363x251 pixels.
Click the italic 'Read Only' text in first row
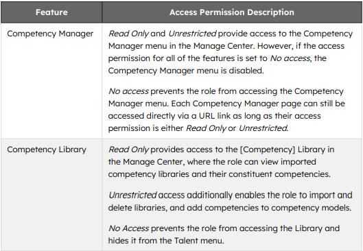128,34
